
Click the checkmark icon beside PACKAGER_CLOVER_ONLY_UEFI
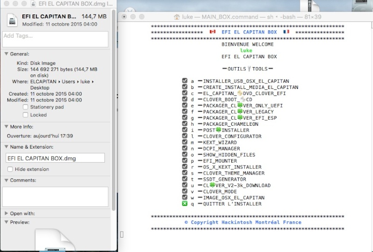(185, 105)
